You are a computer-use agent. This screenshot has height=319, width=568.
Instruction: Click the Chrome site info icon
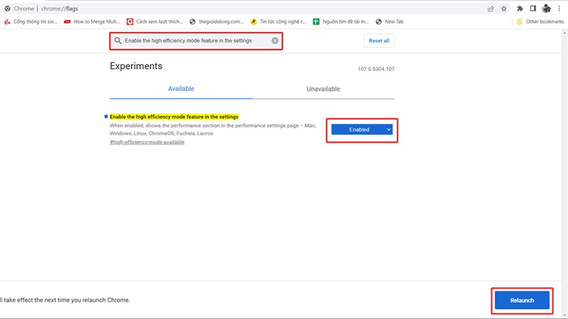click(7, 9)
